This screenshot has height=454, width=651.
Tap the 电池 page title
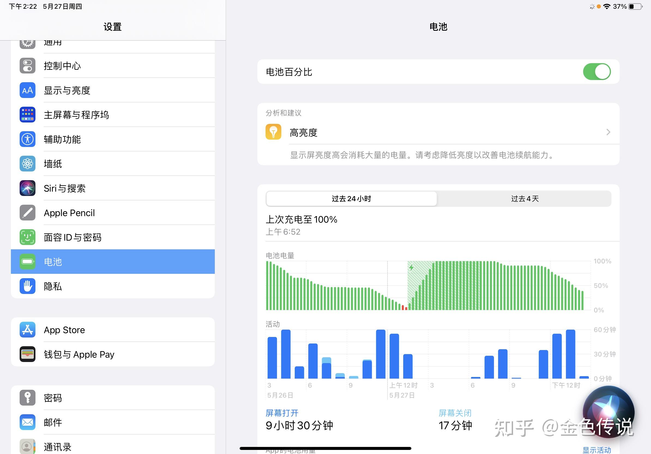click(438, 27)
